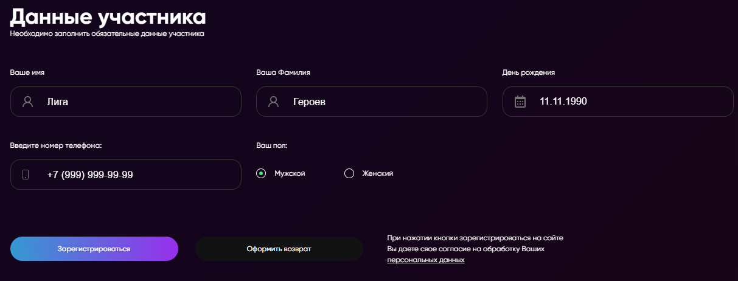The image size is (738, 281).
Task: Click the phone number +7 (999) 999-99-99
Action: pos(90,175)
